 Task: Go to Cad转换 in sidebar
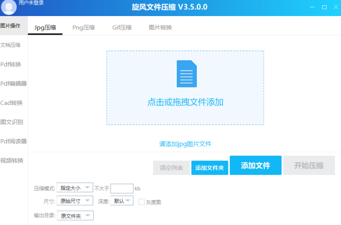pos(12,103)
